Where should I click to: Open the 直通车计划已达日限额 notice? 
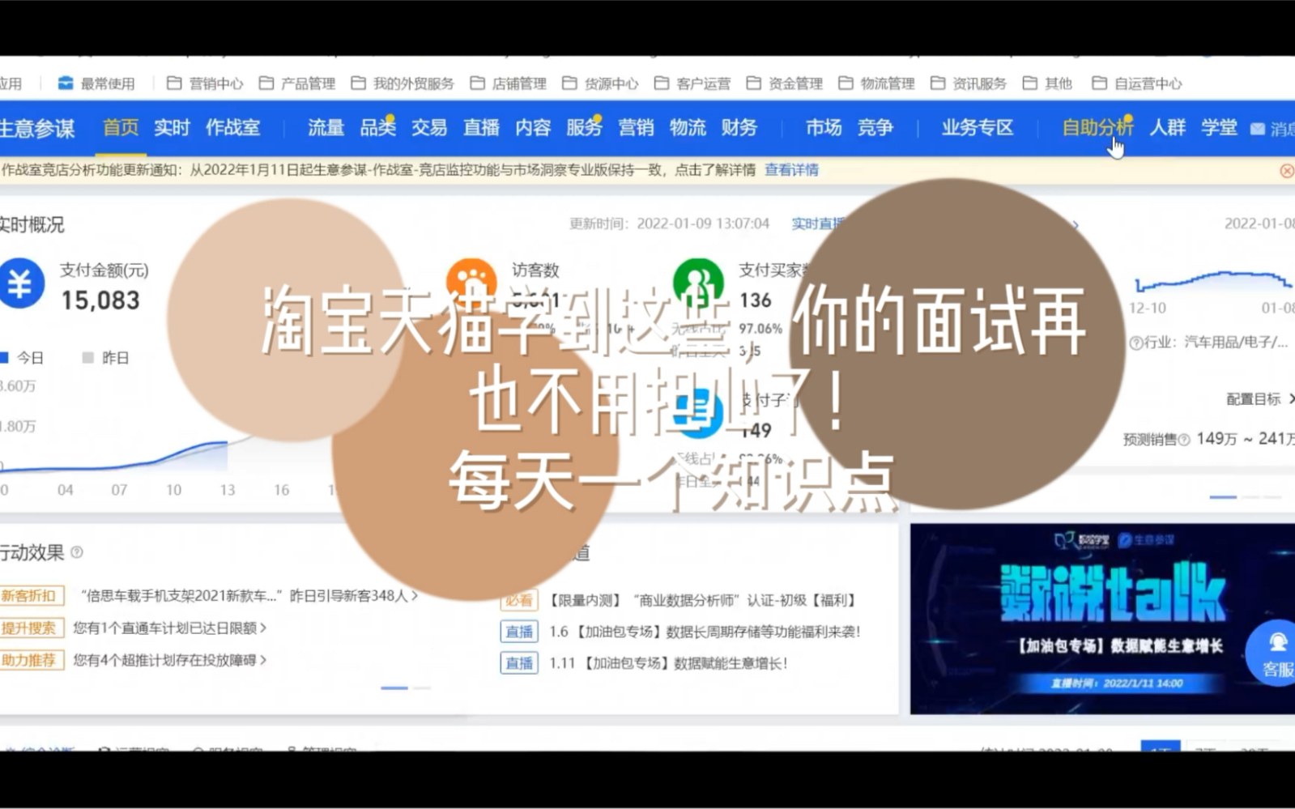tap(169, 628)
